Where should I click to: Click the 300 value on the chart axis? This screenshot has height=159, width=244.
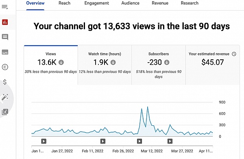(x=222, y=125)
